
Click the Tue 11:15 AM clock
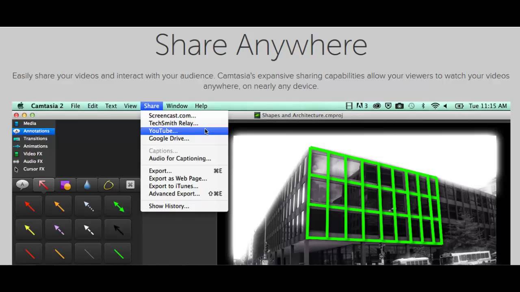(x=488, y=106)
